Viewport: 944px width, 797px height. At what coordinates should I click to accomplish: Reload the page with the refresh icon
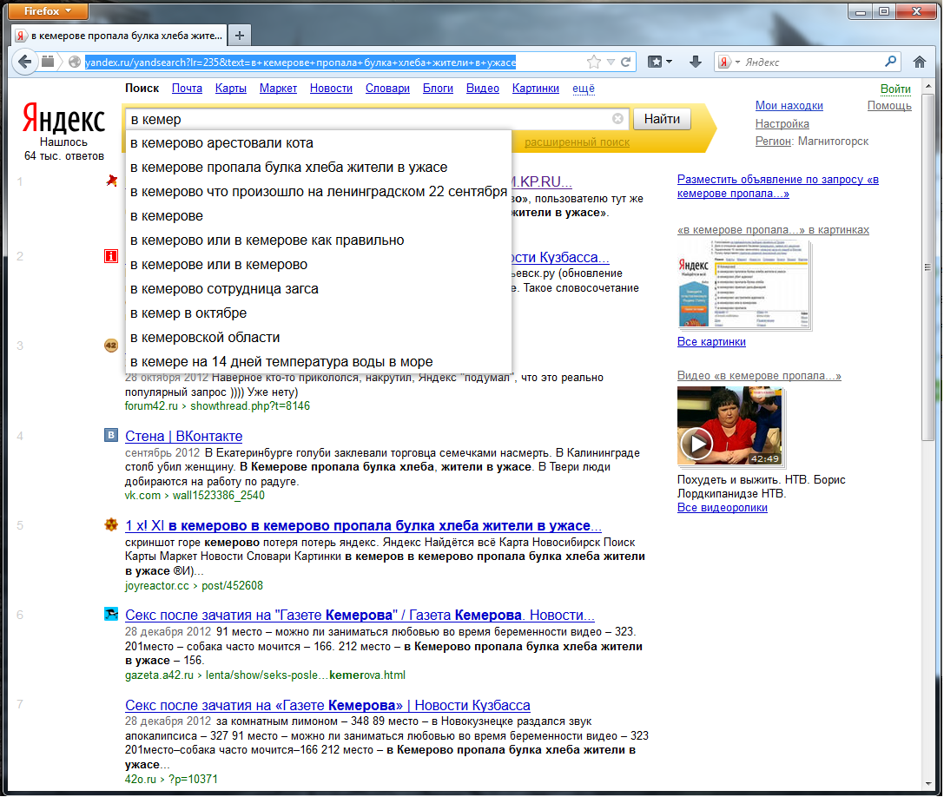pyautogui.click(x=626, y=62)
